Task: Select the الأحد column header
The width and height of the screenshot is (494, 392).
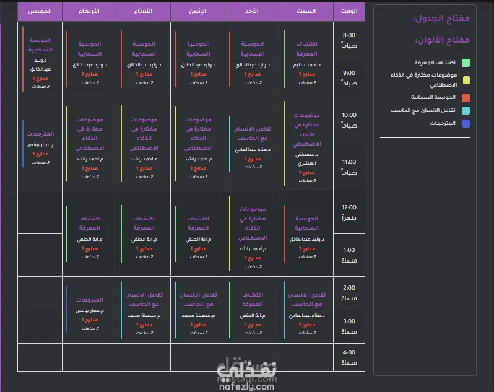Action: (252, 11)
